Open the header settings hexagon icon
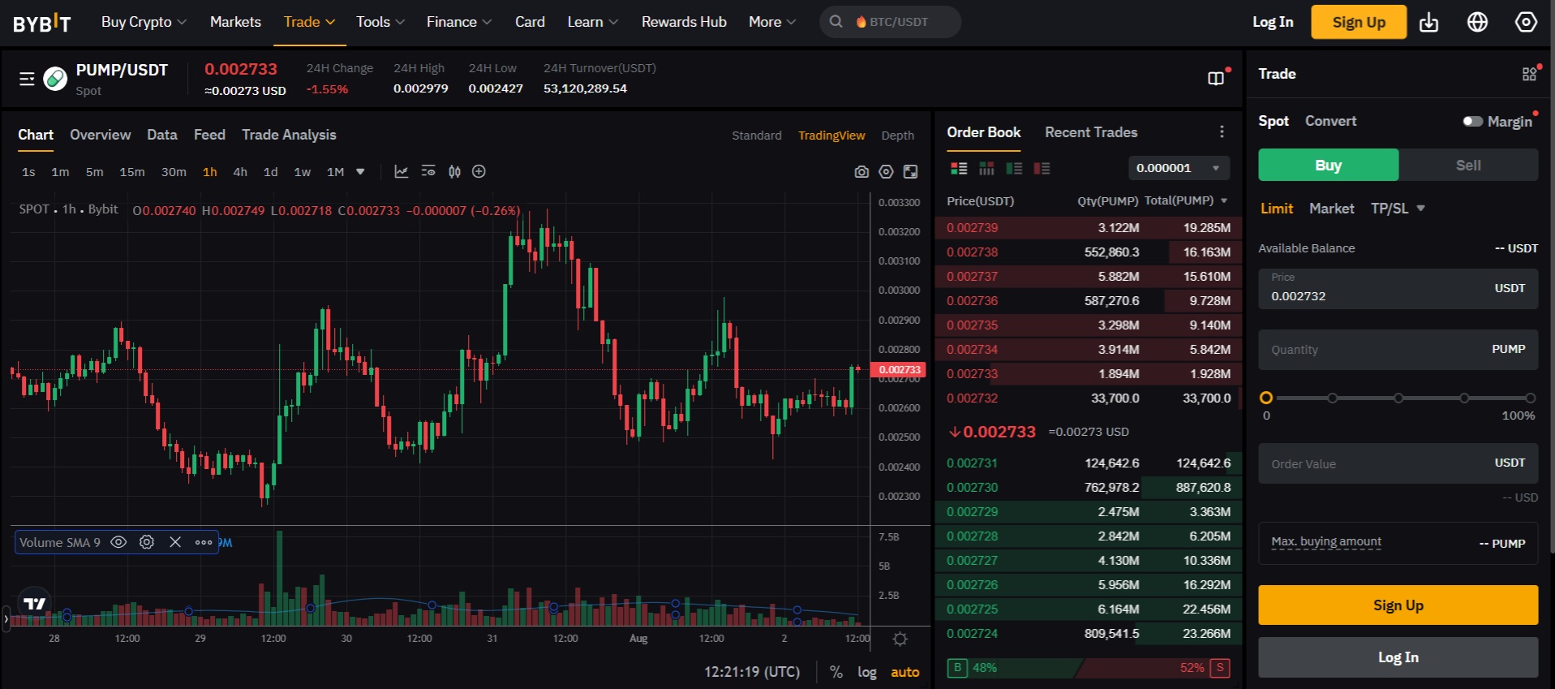Screen dimensions: 1555x689 click(x=1526, y=23)
